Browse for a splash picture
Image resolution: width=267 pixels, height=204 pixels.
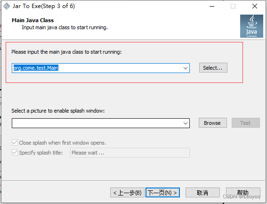213,122
